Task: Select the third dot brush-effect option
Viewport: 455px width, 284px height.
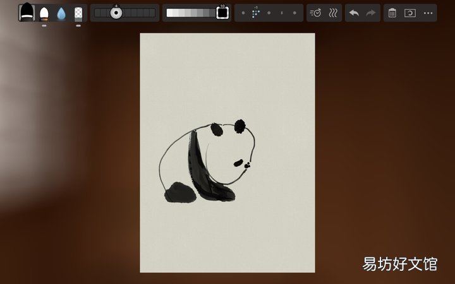Action: pos(269,13)
